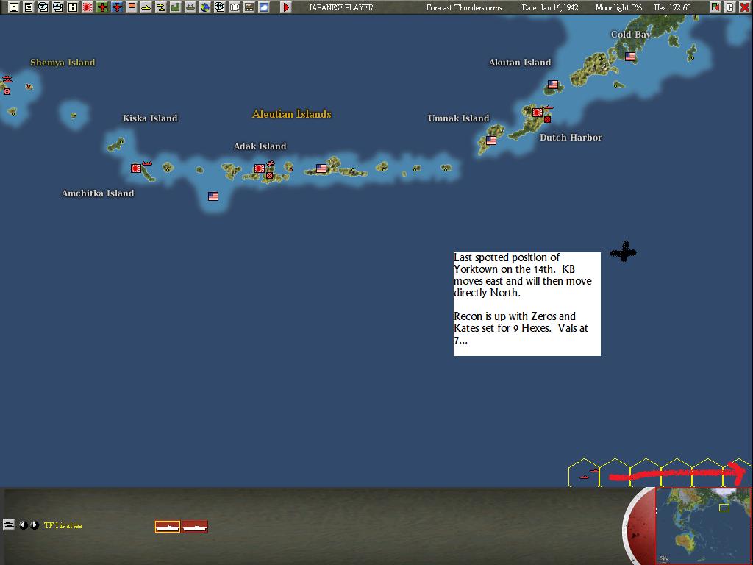This screenshot has height=565, width=753.
Task: Click the red plane on green background icon
Action: pos(102,7)
